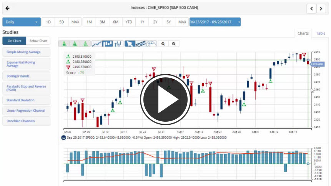Click the 2480.380000 weekly signal value
Image resolution: width=331 pixels, height=186 pixels.
point(82,62)
